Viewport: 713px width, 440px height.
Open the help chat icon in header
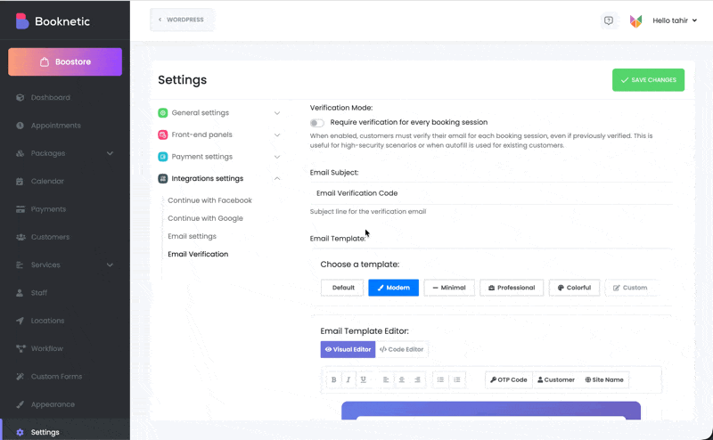[609, 20]
